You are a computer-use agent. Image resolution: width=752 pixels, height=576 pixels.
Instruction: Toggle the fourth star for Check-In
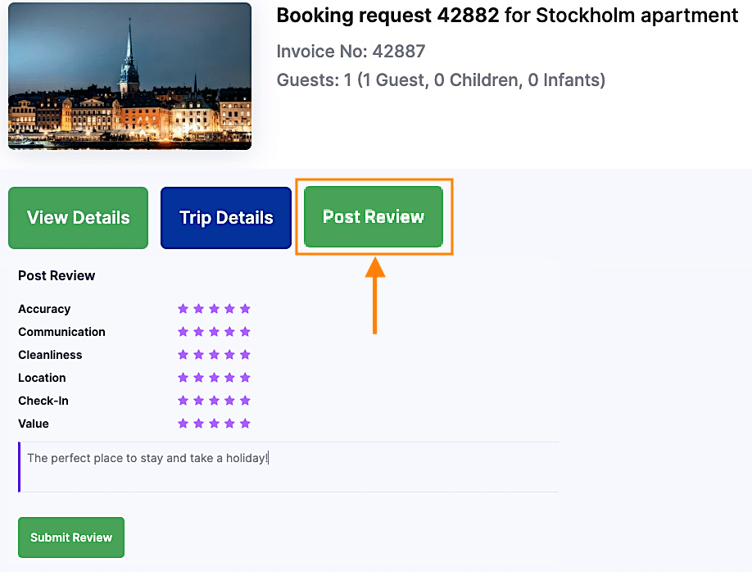[x=229, y=401]
